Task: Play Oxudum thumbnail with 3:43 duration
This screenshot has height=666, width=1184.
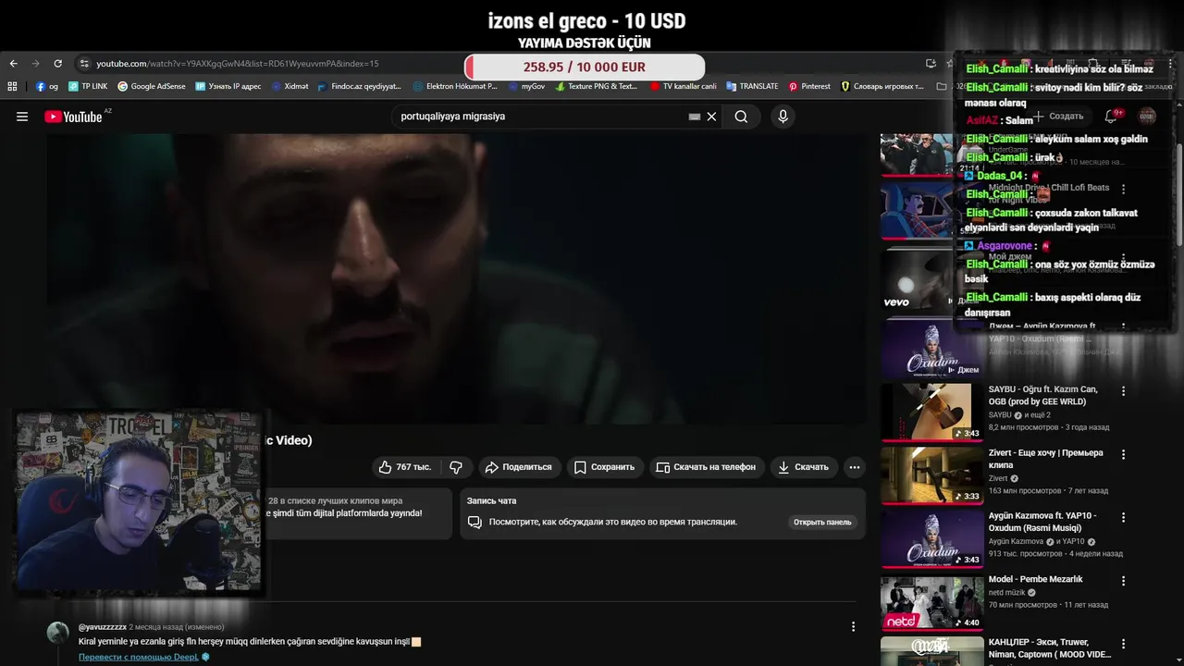Action: 931,537
